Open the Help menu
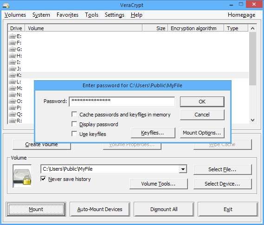264x225 pixels. (x=136, y=15)
